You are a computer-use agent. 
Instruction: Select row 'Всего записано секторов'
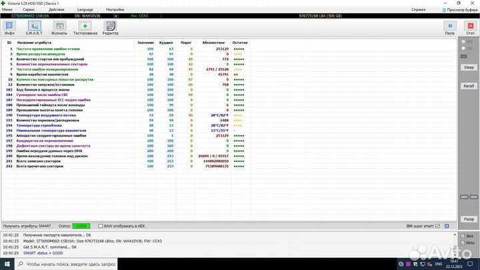(126, 161)
